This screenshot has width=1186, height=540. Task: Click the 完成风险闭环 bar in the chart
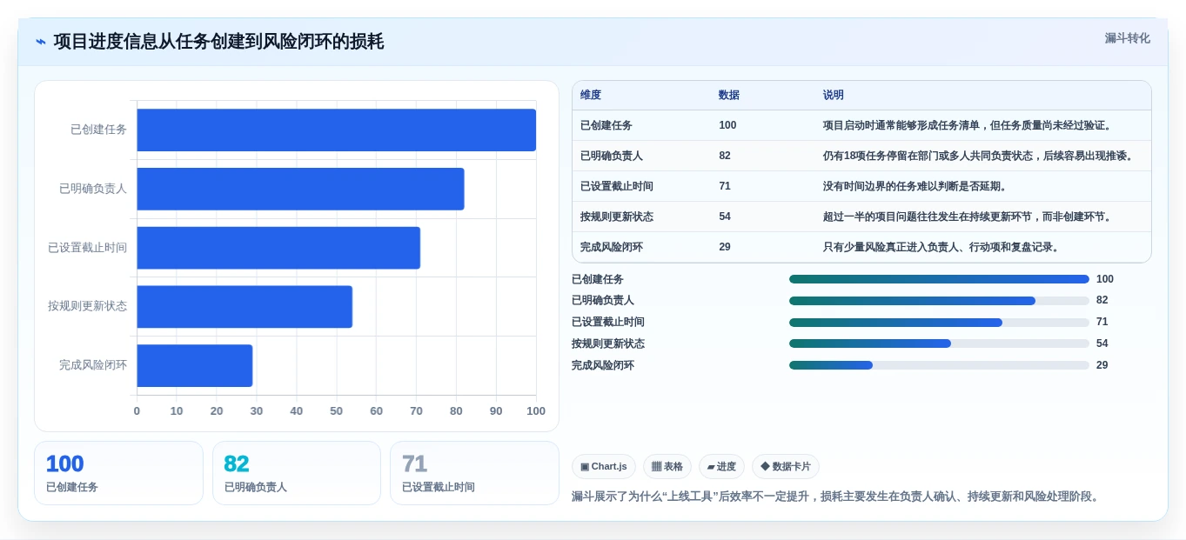[x=194, y=365]
